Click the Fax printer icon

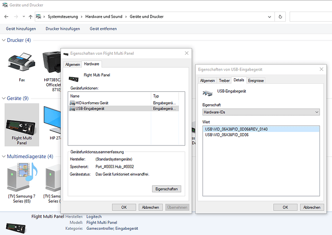point(22,62)
